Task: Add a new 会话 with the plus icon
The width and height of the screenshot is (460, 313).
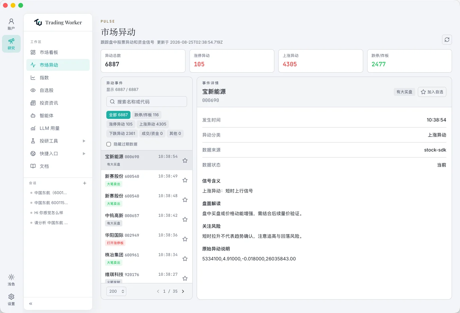Action: point(85,183)
